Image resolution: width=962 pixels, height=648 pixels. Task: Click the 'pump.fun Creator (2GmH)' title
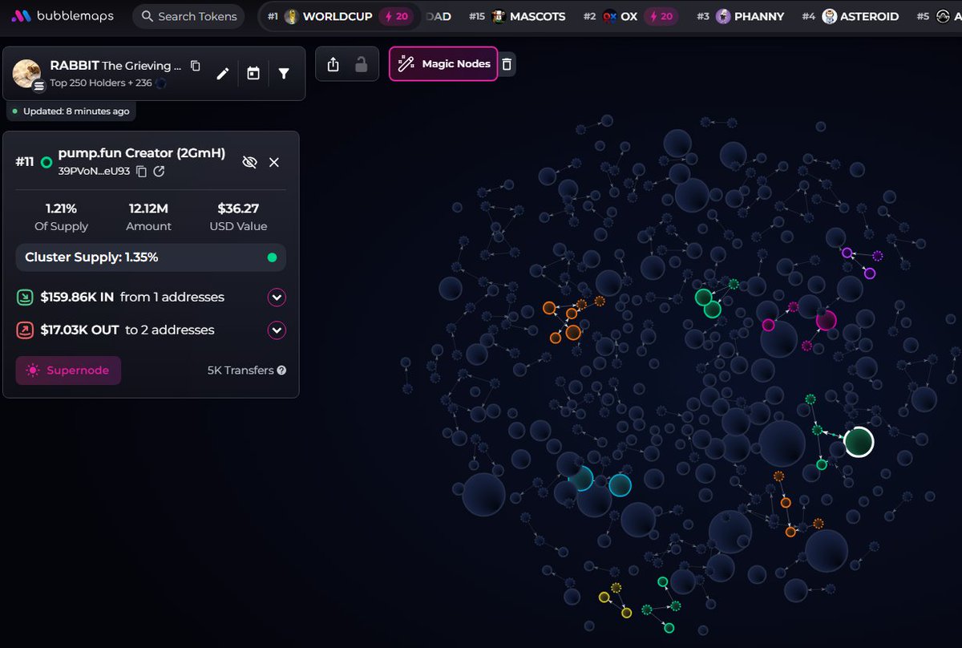pos(142,153)
